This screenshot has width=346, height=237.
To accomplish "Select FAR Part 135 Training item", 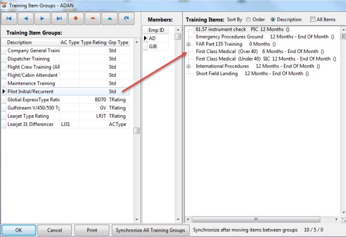I will point(236,44).
